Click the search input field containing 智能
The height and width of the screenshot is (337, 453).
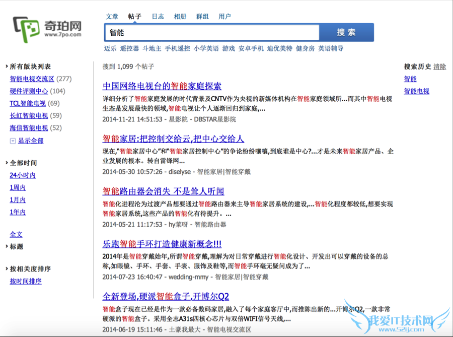(x=211, y=32)
